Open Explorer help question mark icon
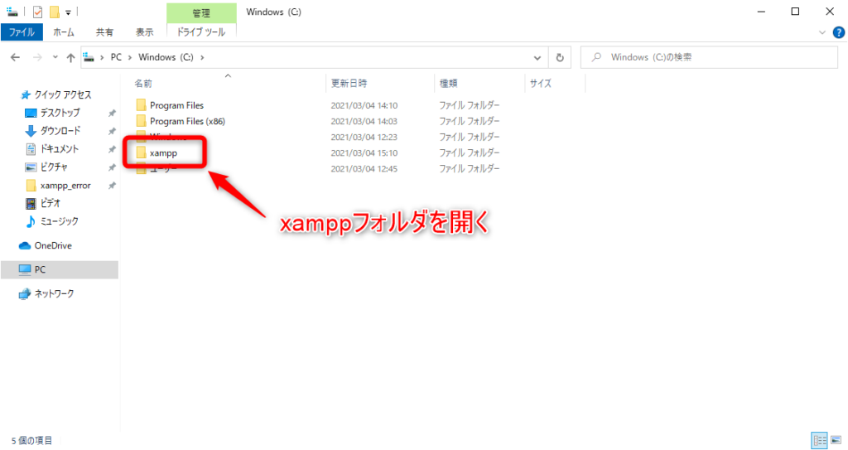 click(838, 32)
